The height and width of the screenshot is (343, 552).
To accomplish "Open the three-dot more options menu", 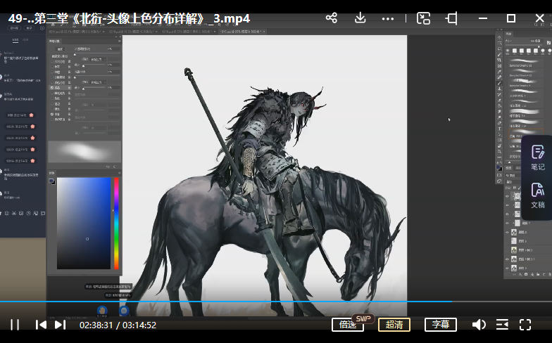I will (388, 18).
